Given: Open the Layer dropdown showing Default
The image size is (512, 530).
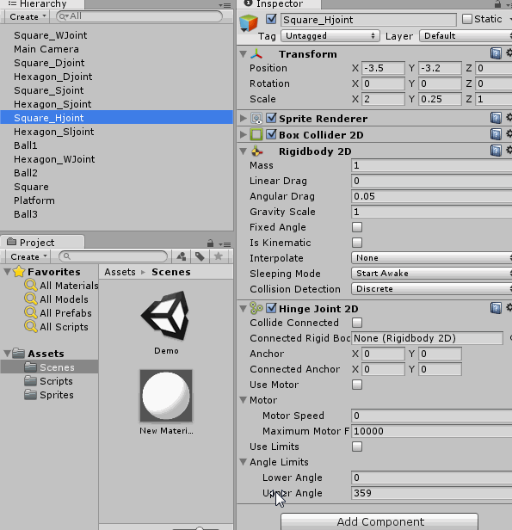Looking at the screenshot, I should click(x=466, y=36).
